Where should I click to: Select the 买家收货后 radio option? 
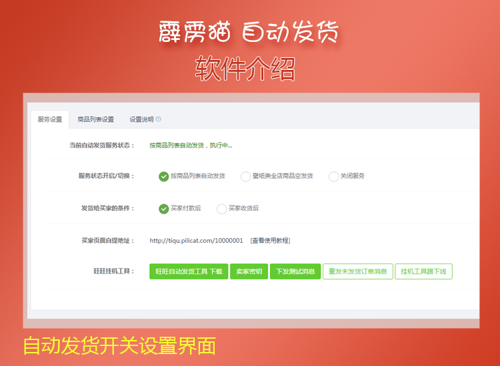pos(221,209)
